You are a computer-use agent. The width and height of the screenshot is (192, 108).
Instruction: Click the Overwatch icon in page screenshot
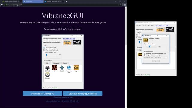tap(47, 75)
